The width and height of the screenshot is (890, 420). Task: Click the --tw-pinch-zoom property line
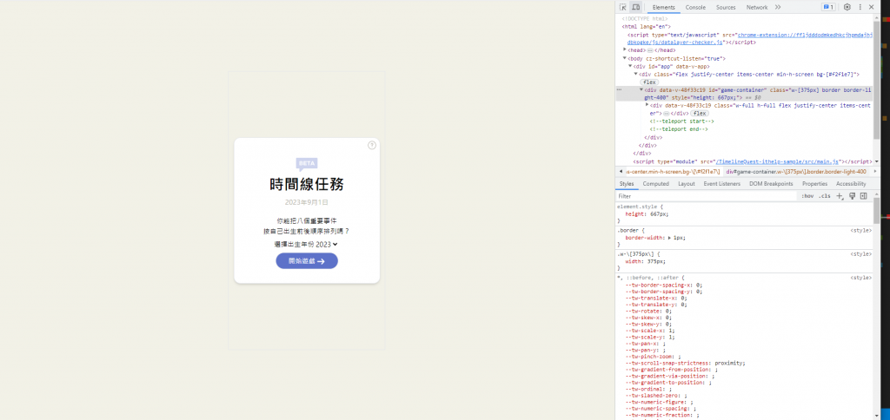click(653, 357)
